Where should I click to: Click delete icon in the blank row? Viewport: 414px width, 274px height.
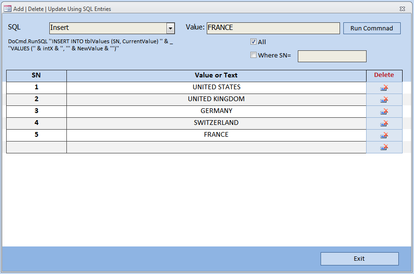(384, 147)
